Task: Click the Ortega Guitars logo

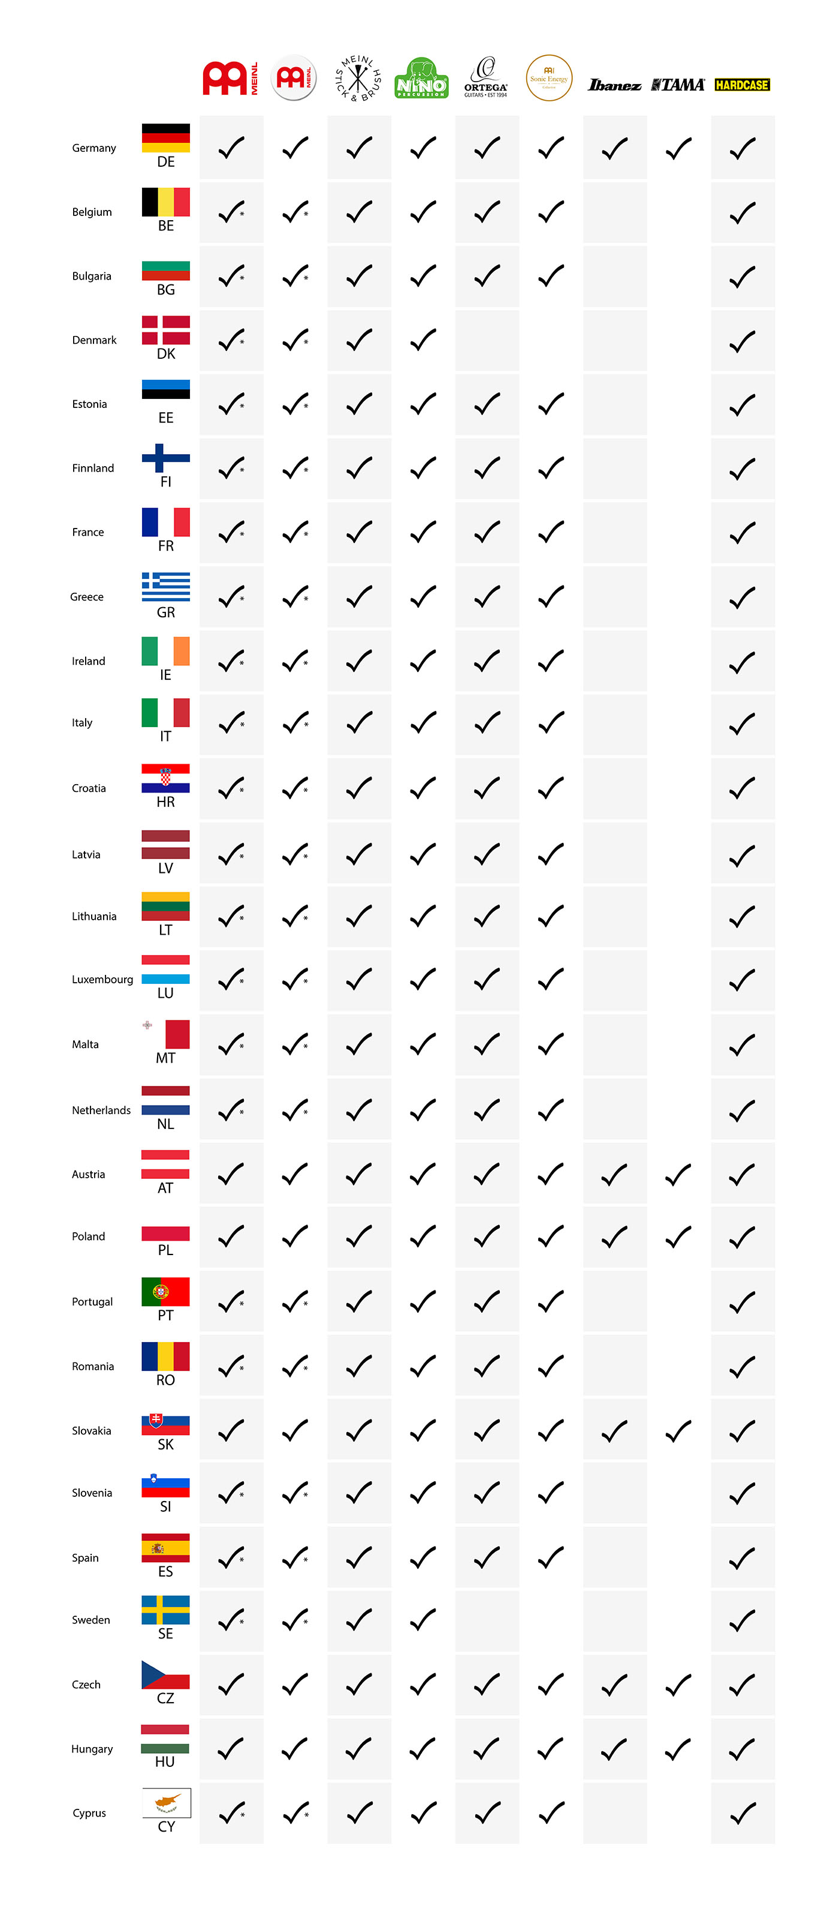Action: 486,78
